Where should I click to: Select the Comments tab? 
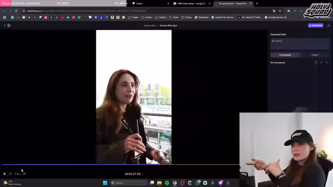[285, 55]
